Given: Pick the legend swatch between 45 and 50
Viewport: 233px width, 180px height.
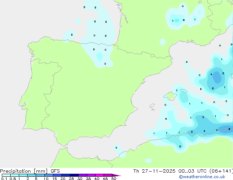Looking at the screenshot, I should coord(108,175).
